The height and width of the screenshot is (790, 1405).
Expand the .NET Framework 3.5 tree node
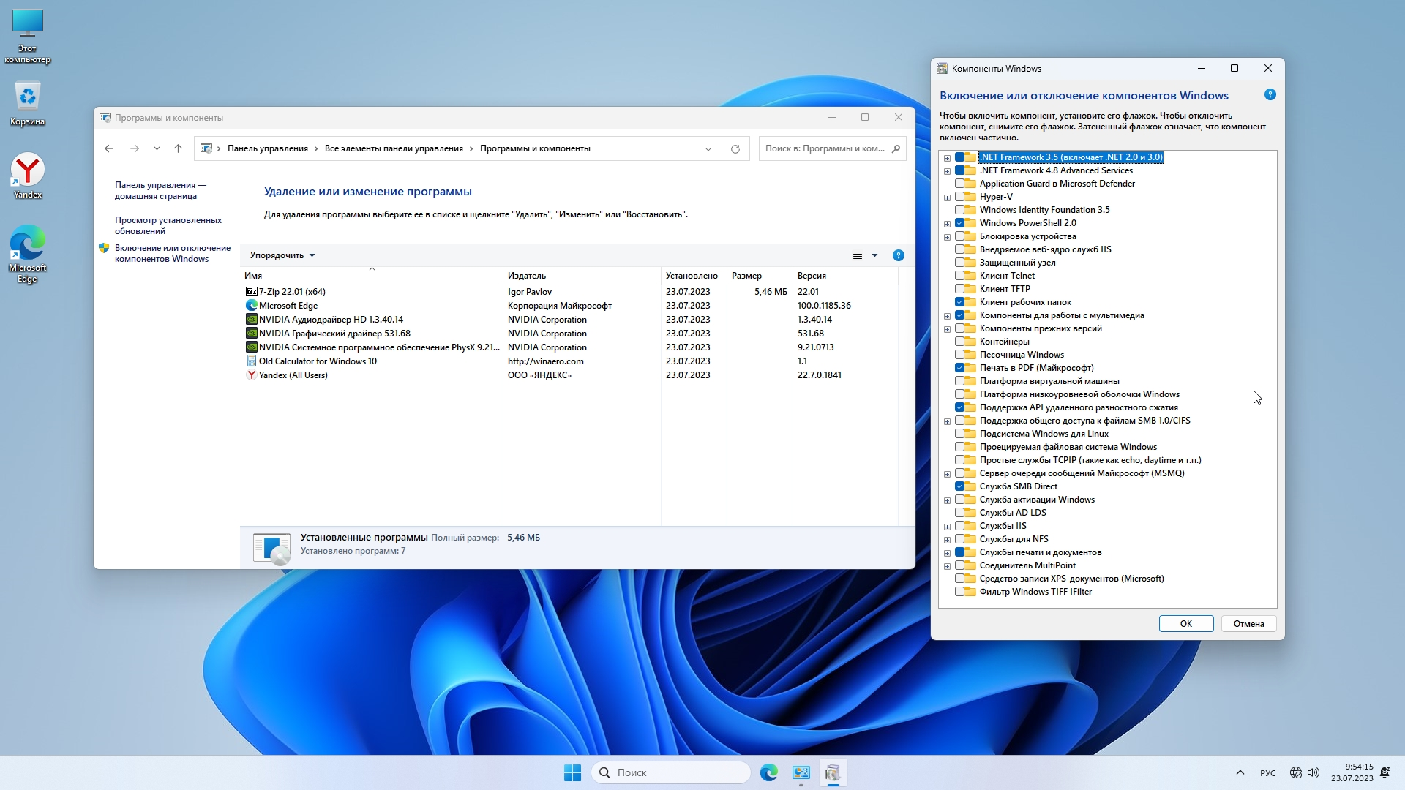[947, 157]
